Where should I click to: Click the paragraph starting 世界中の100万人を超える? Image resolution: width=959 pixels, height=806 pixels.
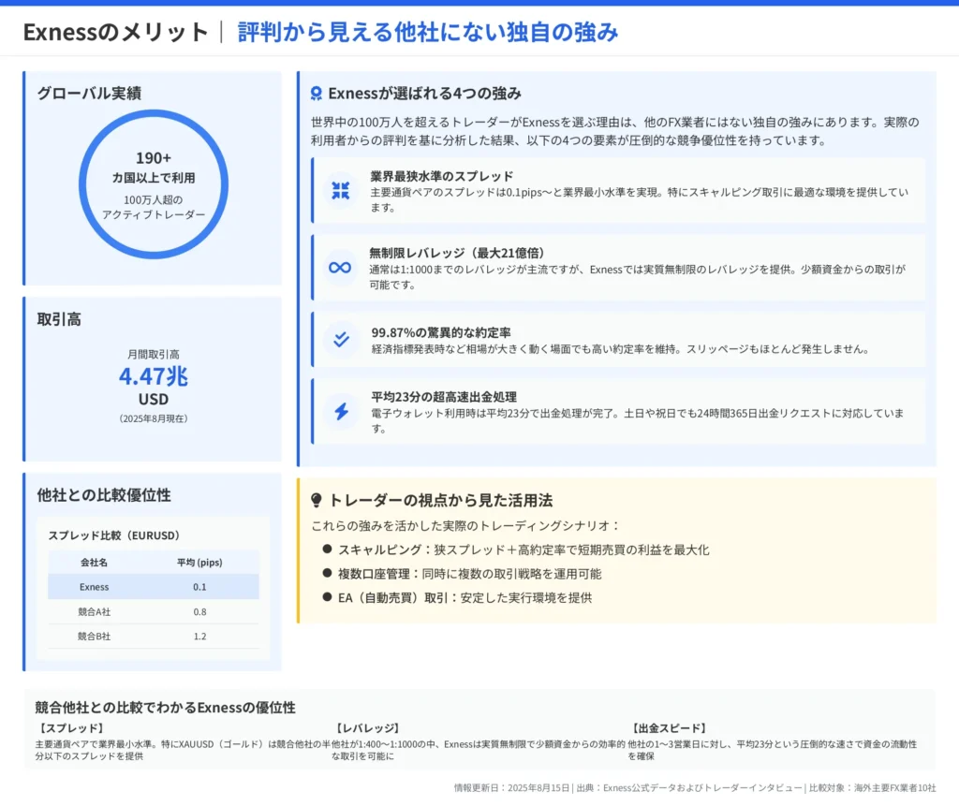(x=614, y=131)
